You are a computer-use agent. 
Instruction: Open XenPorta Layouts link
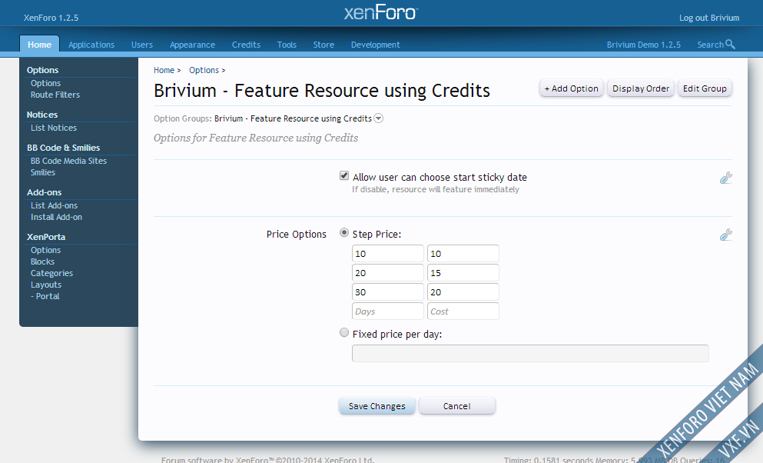click(x=46, y=285)
